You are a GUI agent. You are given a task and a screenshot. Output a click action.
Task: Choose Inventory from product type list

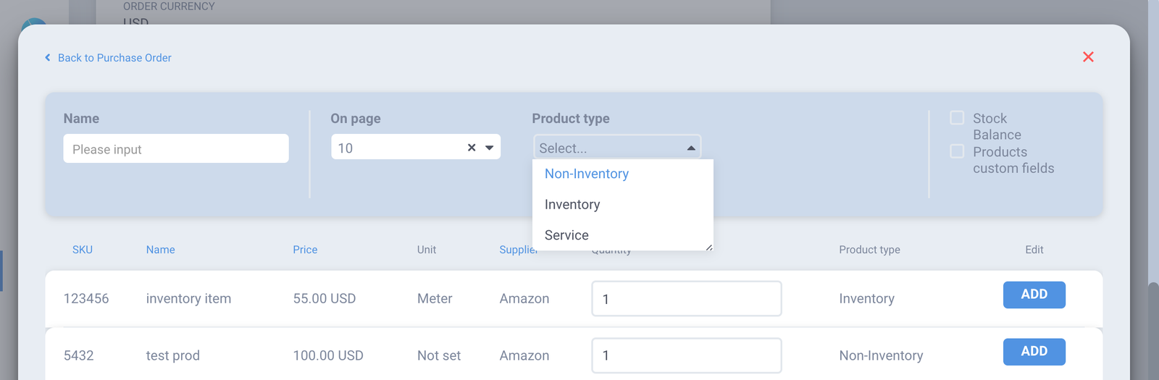[572, 205]
